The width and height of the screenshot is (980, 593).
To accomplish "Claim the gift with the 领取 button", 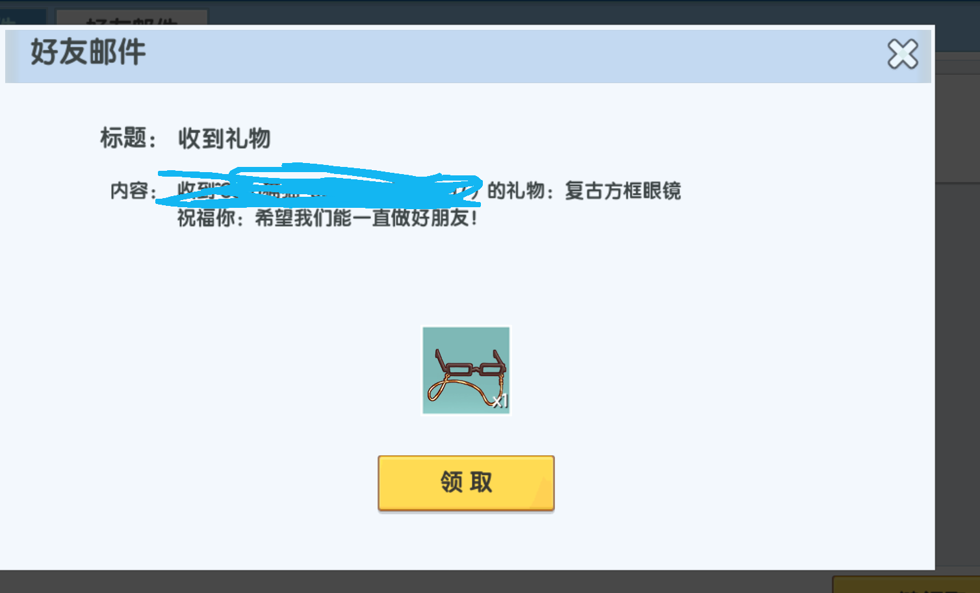I will pyautogui.click(x=466, y=483).
